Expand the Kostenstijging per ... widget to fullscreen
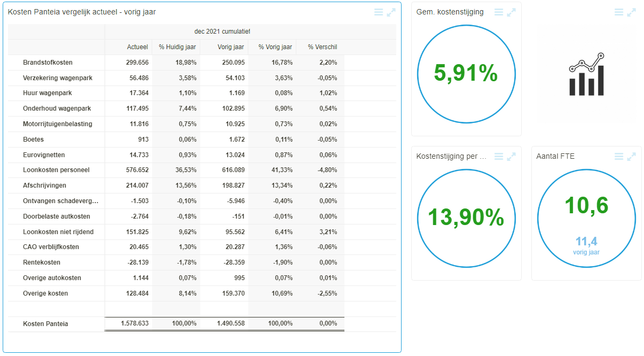Viewport: 644px width, 356px height. point(512,156)
